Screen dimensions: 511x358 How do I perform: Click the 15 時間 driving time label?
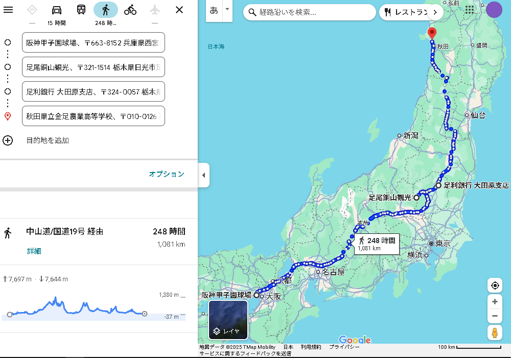tap(57, 23)
